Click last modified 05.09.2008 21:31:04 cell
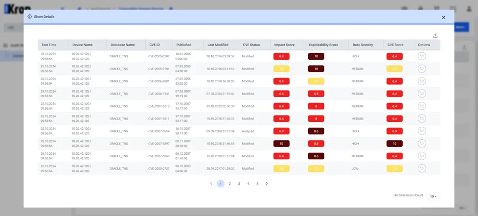Image resolution: width=478 pixels, height=216 pixels. coord(220,131)
